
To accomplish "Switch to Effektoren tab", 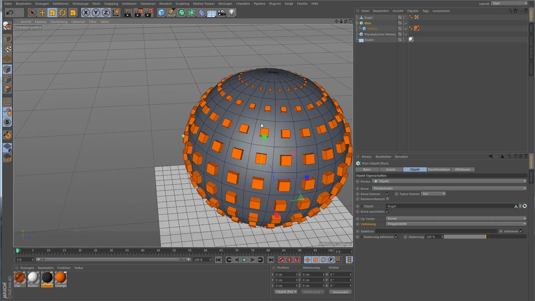I will [463, 169].
